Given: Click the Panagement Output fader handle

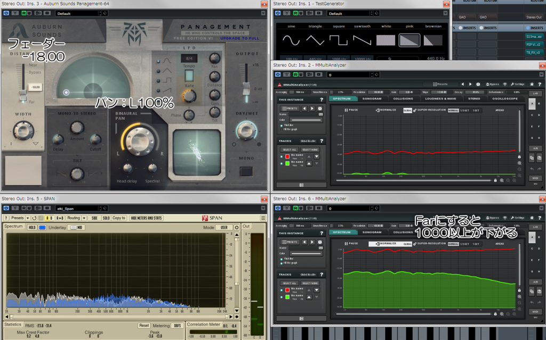Looking at the screenshot, I should tap(246, 88).
